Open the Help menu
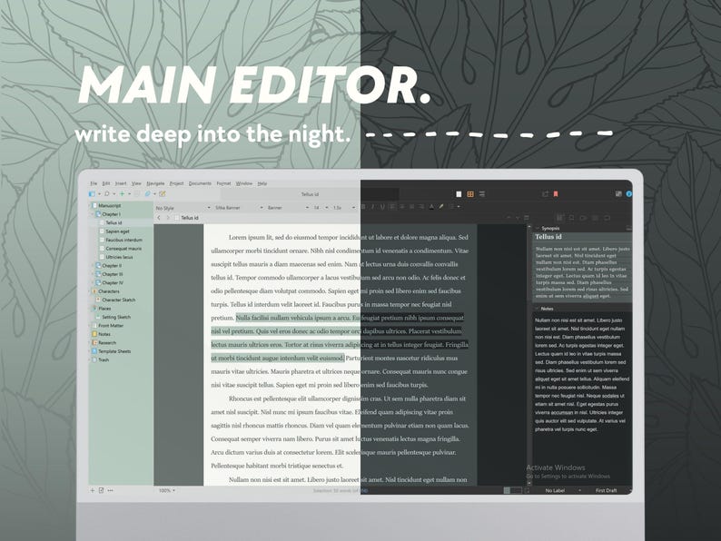The width and height of the screenshot is (721, 541). click(x=262, y=183)
